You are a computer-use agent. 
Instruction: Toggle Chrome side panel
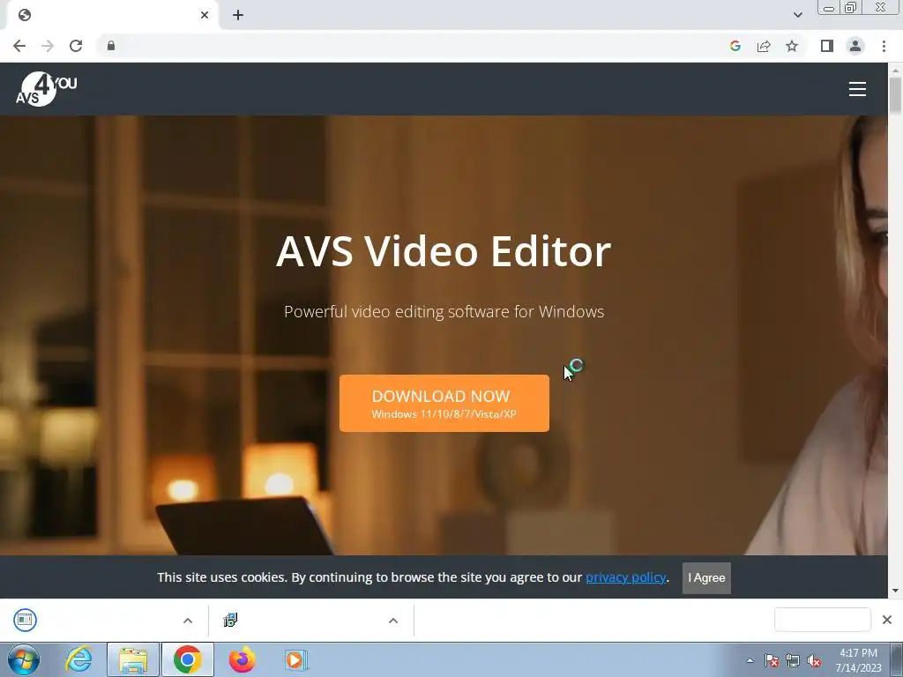(827, 46)
